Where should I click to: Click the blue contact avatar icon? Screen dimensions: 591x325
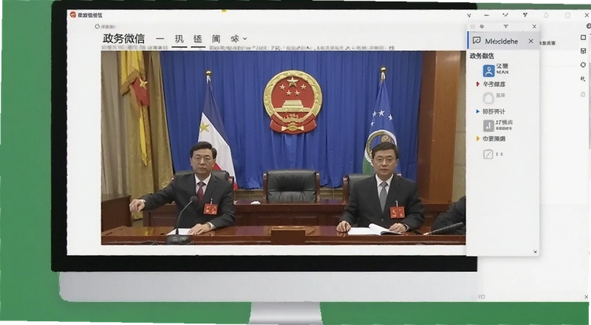tap(488, 70)
